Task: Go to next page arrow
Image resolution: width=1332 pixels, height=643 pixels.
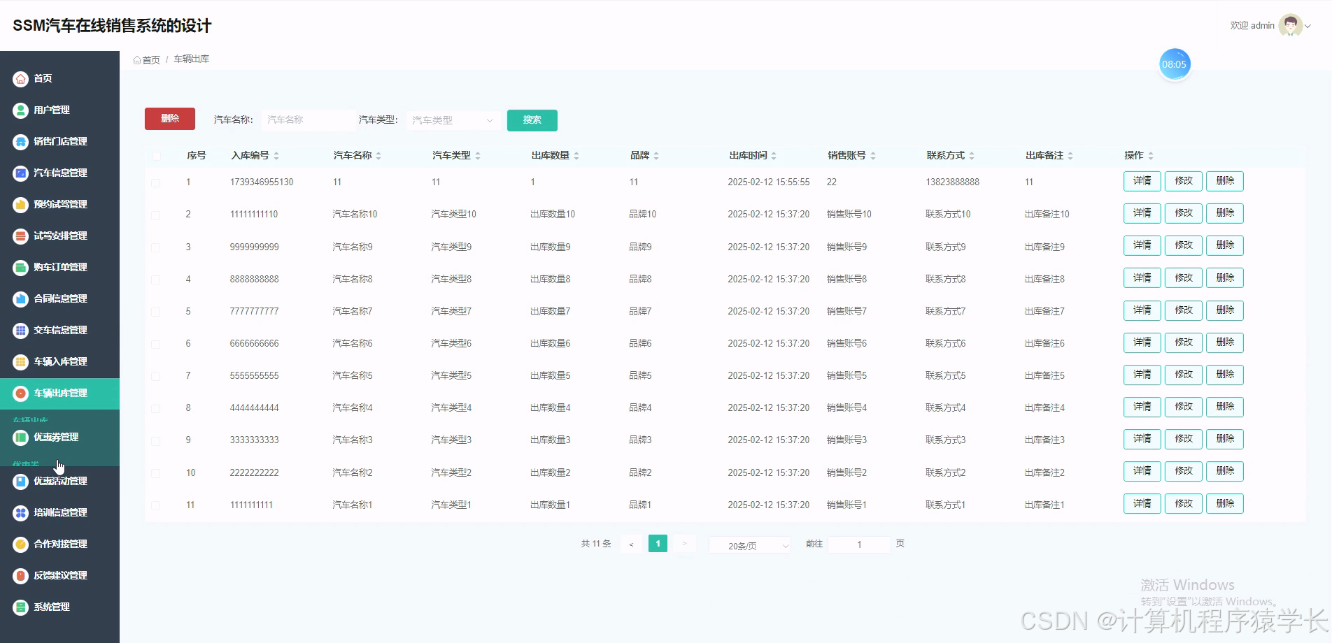Action: (685, 544)
